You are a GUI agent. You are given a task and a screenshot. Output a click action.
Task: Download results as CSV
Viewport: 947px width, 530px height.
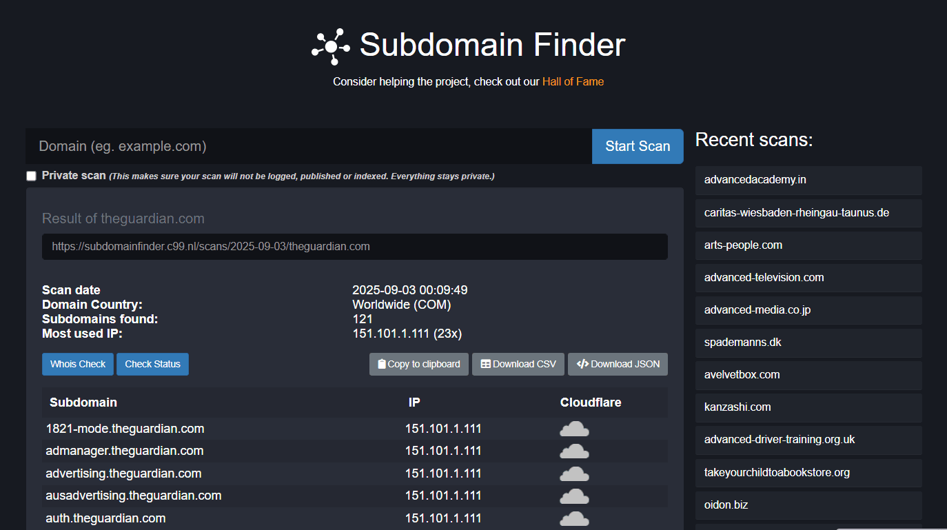518,365
